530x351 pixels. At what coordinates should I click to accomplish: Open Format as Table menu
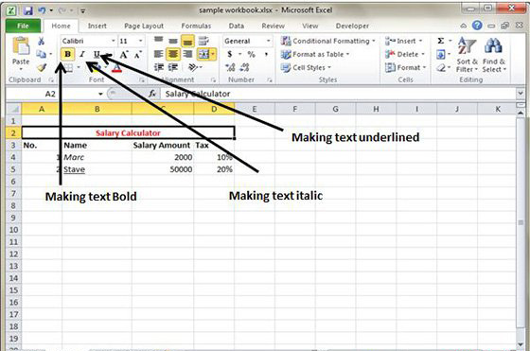click(x=314, y=54)
